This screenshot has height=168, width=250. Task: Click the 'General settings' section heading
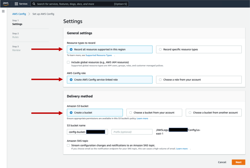(79, 33)
